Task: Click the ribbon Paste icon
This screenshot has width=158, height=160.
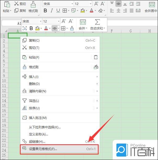Action: point(7,4)
